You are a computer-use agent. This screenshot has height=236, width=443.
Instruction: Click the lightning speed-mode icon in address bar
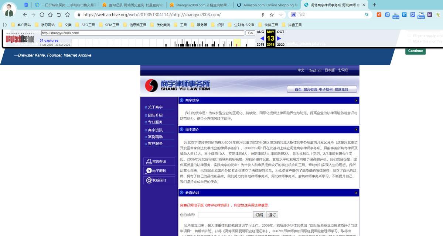point(263,15)
